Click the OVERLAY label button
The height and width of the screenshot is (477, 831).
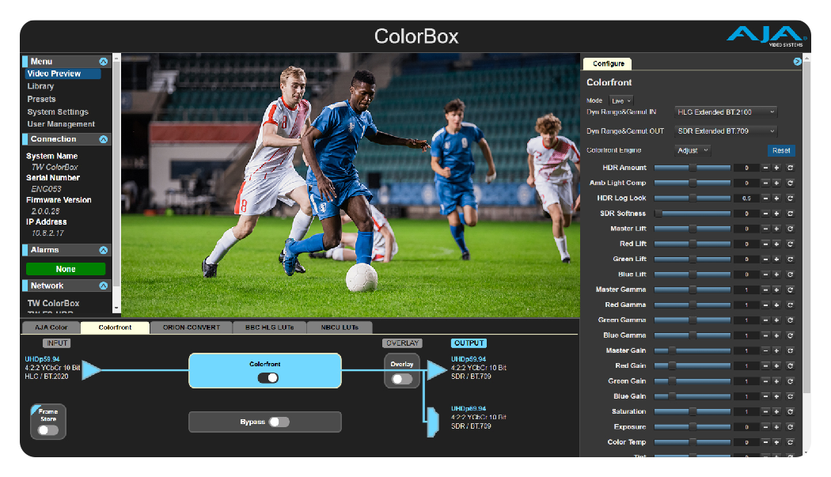pyautogui.click(x=402, y=343)
